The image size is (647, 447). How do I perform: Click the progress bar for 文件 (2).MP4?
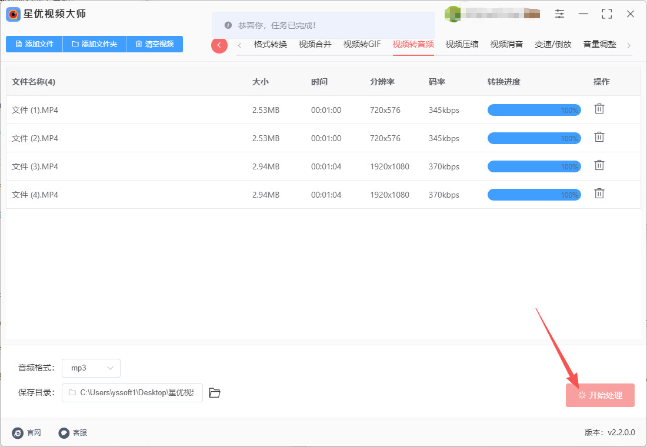click(534, 138)
